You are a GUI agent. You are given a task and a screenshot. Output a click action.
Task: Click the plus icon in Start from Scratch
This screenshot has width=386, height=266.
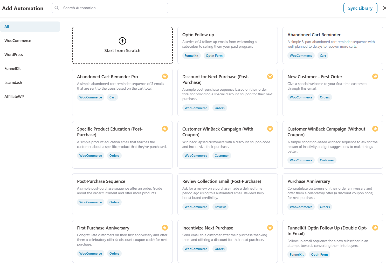click(122, 41)
